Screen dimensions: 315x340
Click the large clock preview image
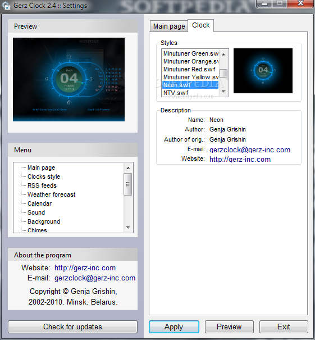click(x=69, y=79)
